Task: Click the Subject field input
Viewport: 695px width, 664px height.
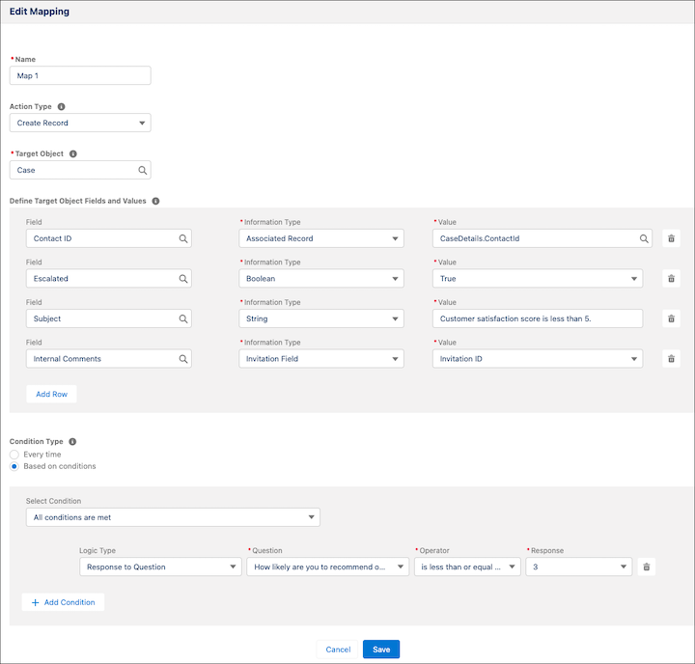Action: (108, 318)
